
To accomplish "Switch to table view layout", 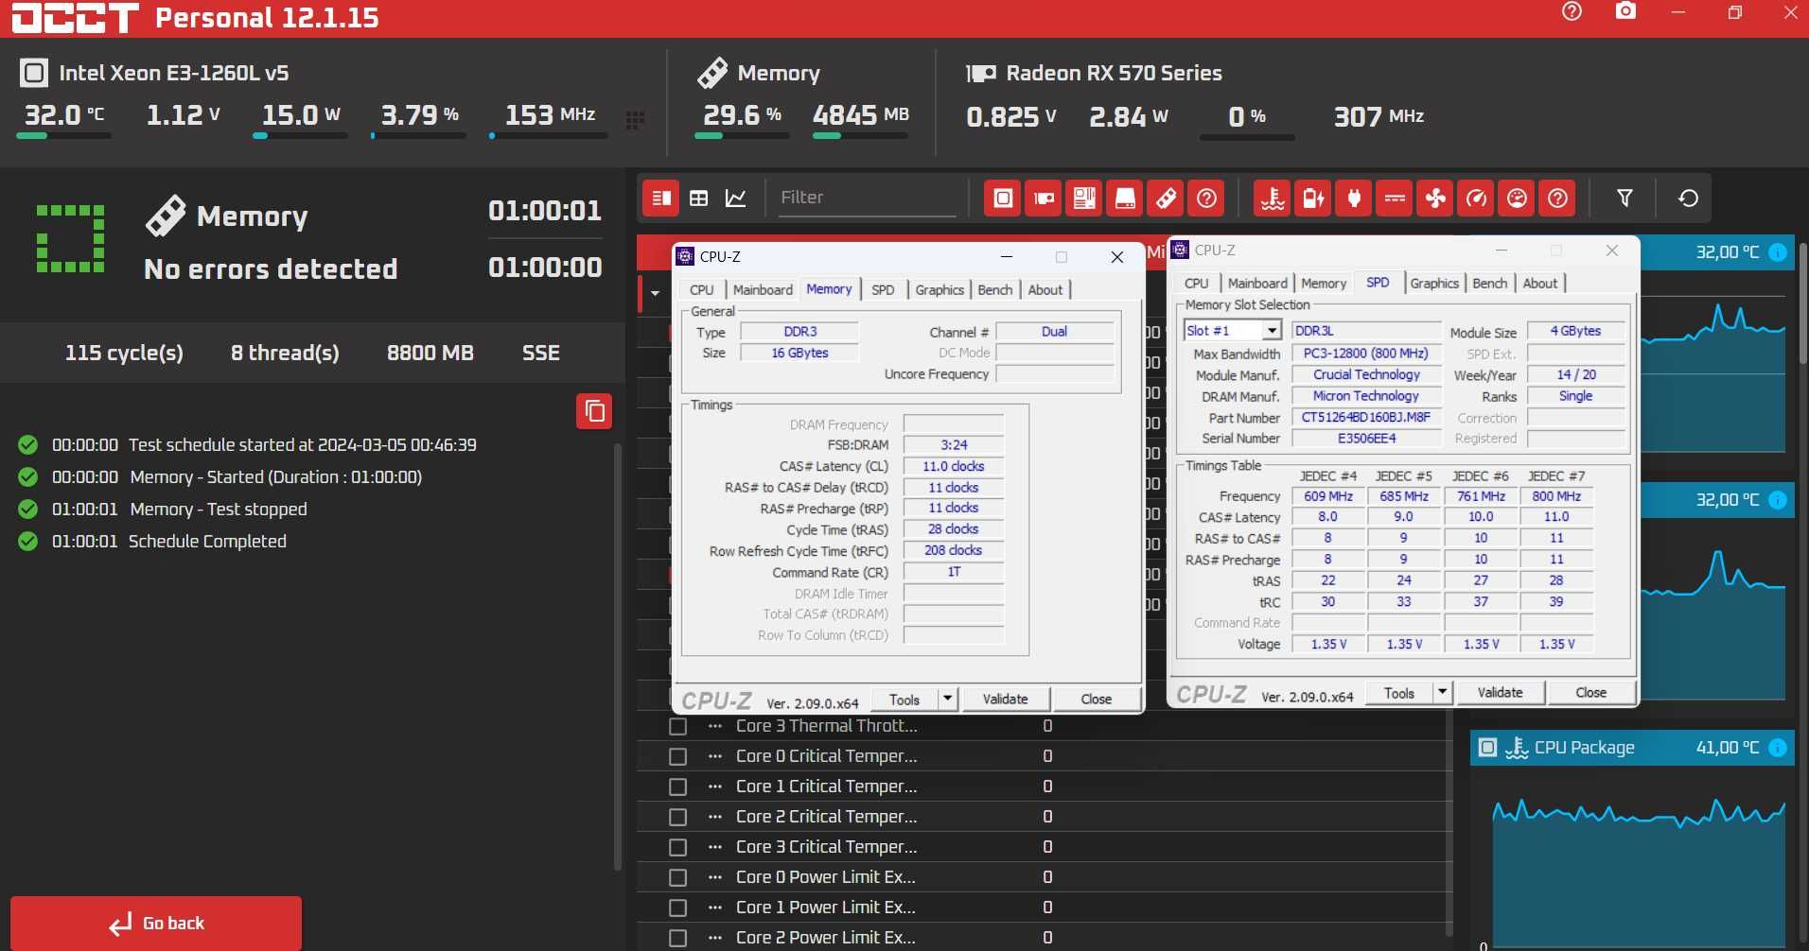I will point(698,198).
